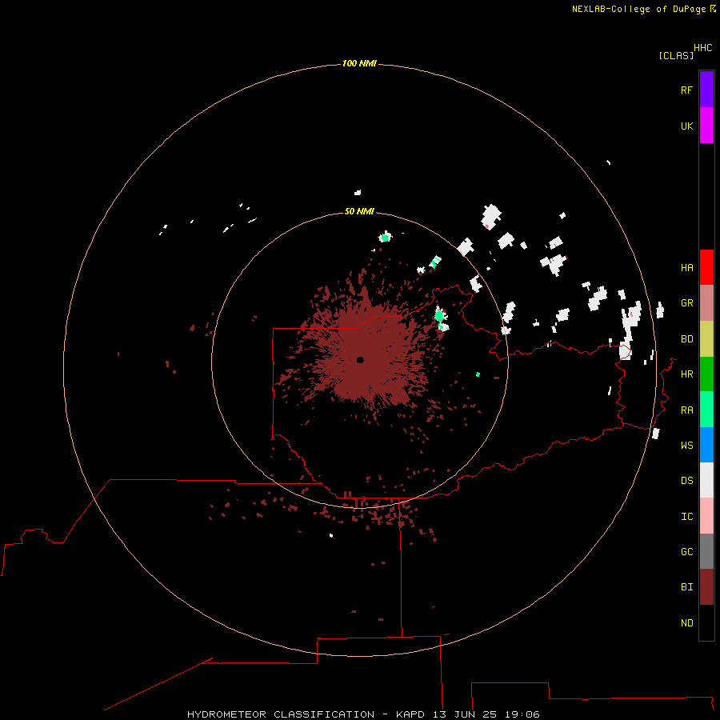Click the ND legend label
Viewport: 720px width, 720px height.
(x=686, y=622)
